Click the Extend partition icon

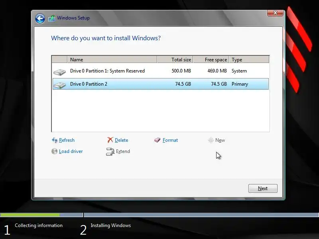(110, 152)
